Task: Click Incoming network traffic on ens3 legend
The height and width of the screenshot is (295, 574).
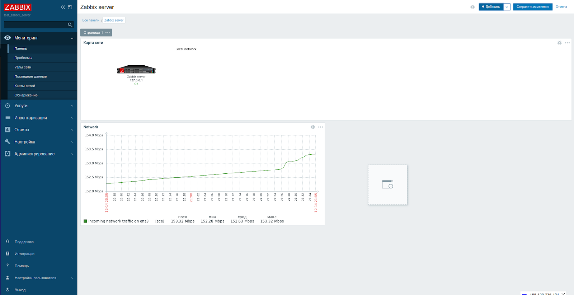Action: [118, 221]
